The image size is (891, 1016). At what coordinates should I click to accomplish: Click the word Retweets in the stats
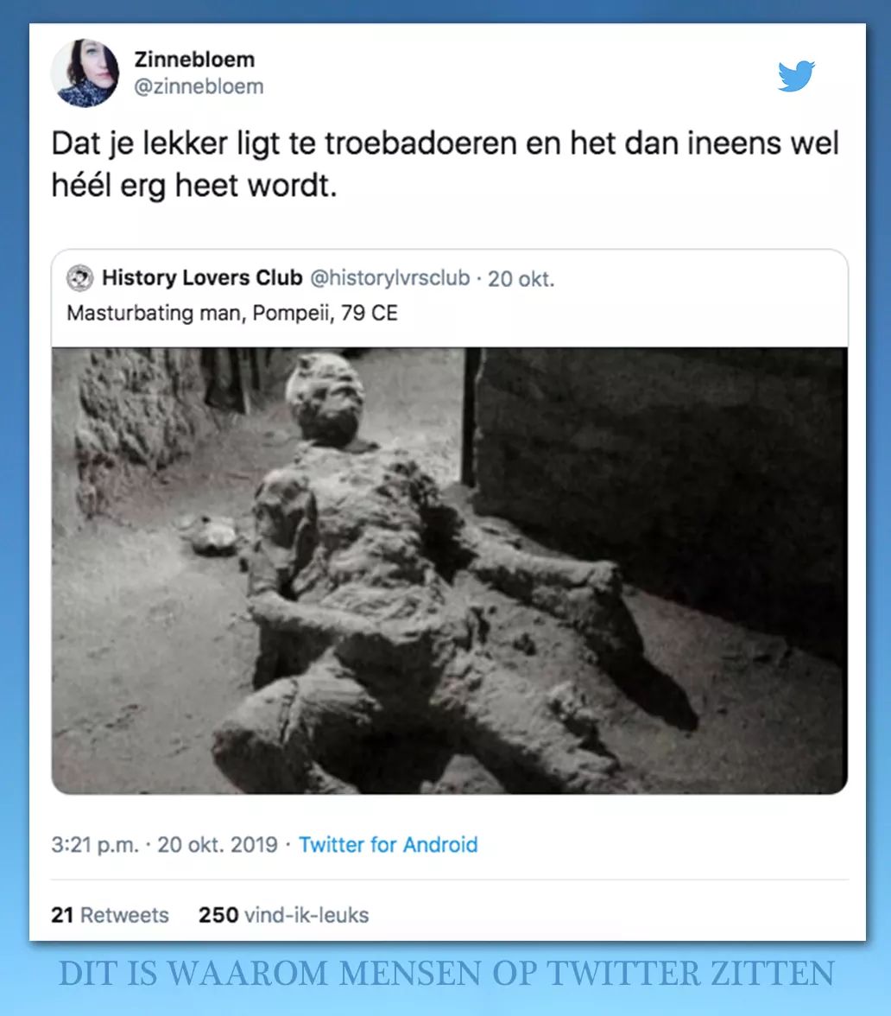point(124,915)
